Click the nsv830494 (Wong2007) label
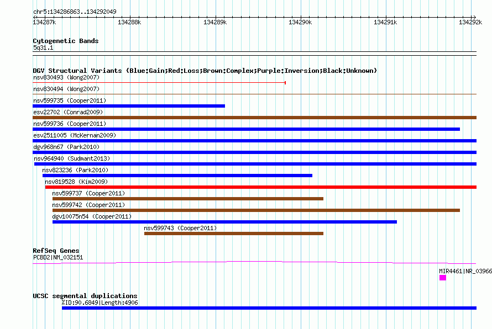 (x=66, y=89)
